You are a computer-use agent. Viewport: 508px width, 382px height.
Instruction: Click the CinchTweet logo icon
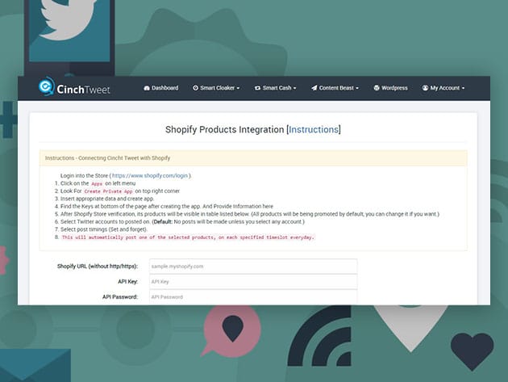[47, 88]
